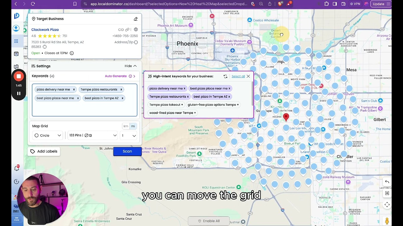403x226 pixels.
Task: Remove the 'best pizza in Tempe AZ' keyword
Action: coord(122,98)
